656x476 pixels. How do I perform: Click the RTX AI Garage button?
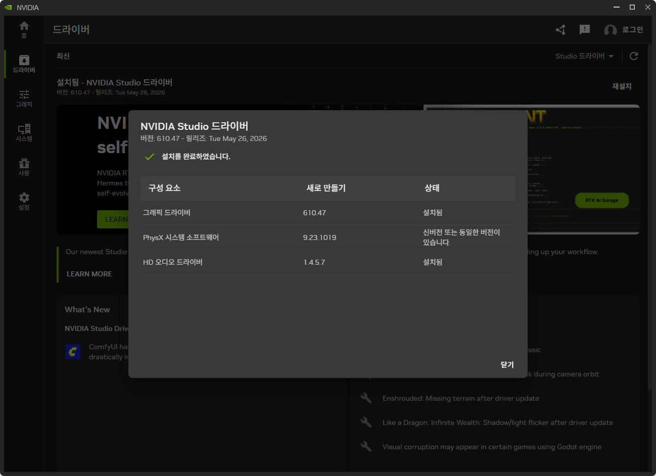coord(602,201)
